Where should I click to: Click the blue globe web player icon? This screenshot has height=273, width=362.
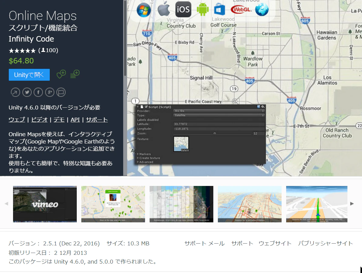click(262, 10)
